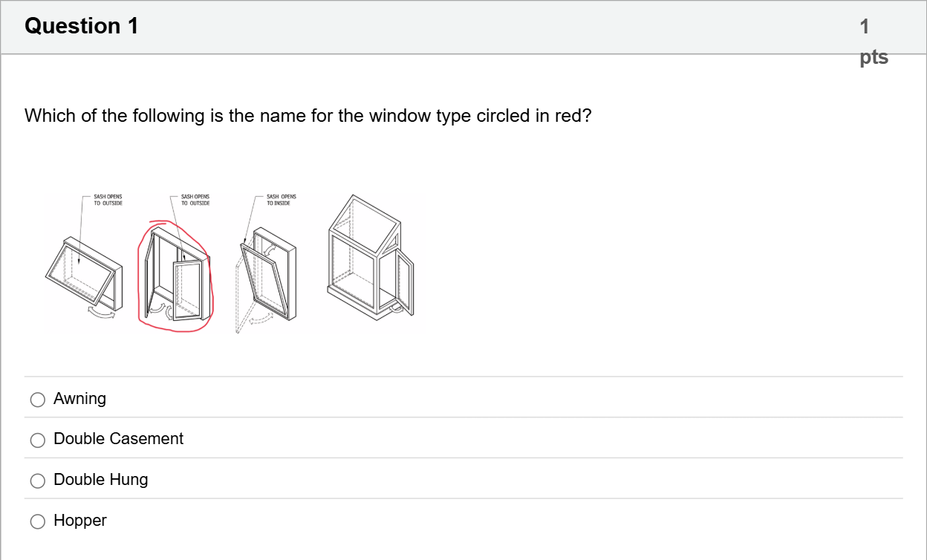Pick the Double Hung radio button

point(37,481)
